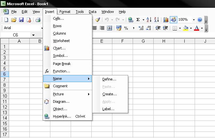
Task: Open the Undo history dropdown arrow
Action: (112, 20)
